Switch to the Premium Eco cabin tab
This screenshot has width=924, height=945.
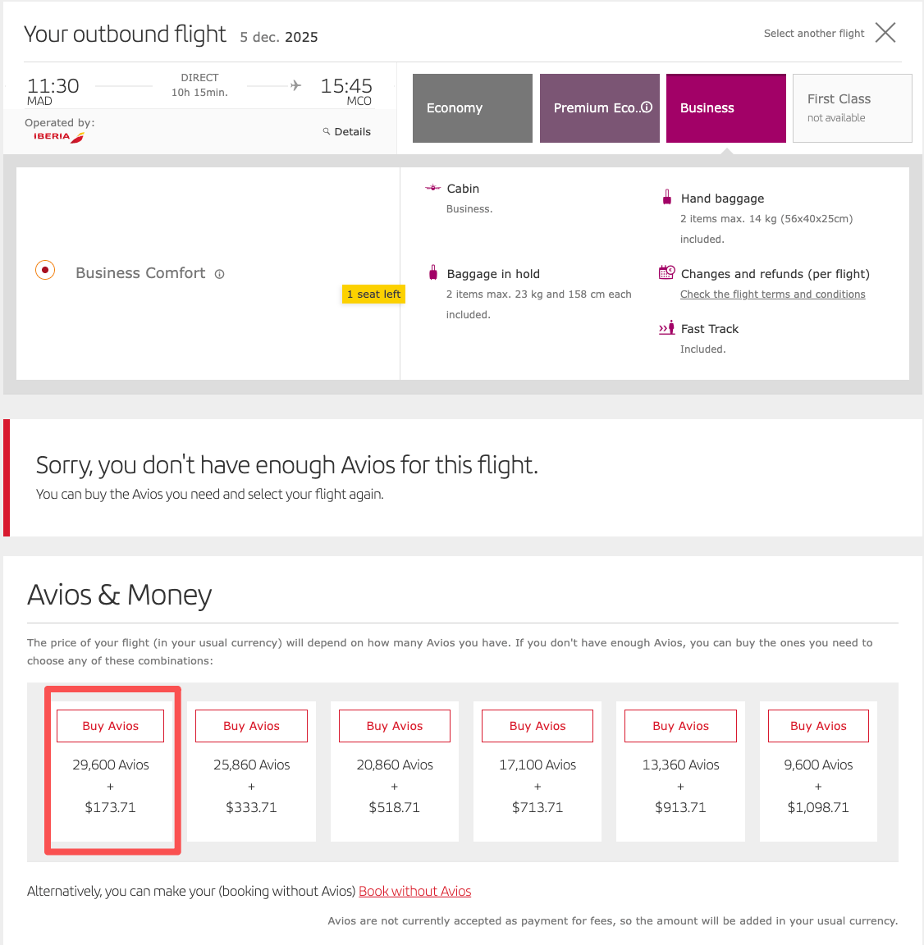point(600,108)
